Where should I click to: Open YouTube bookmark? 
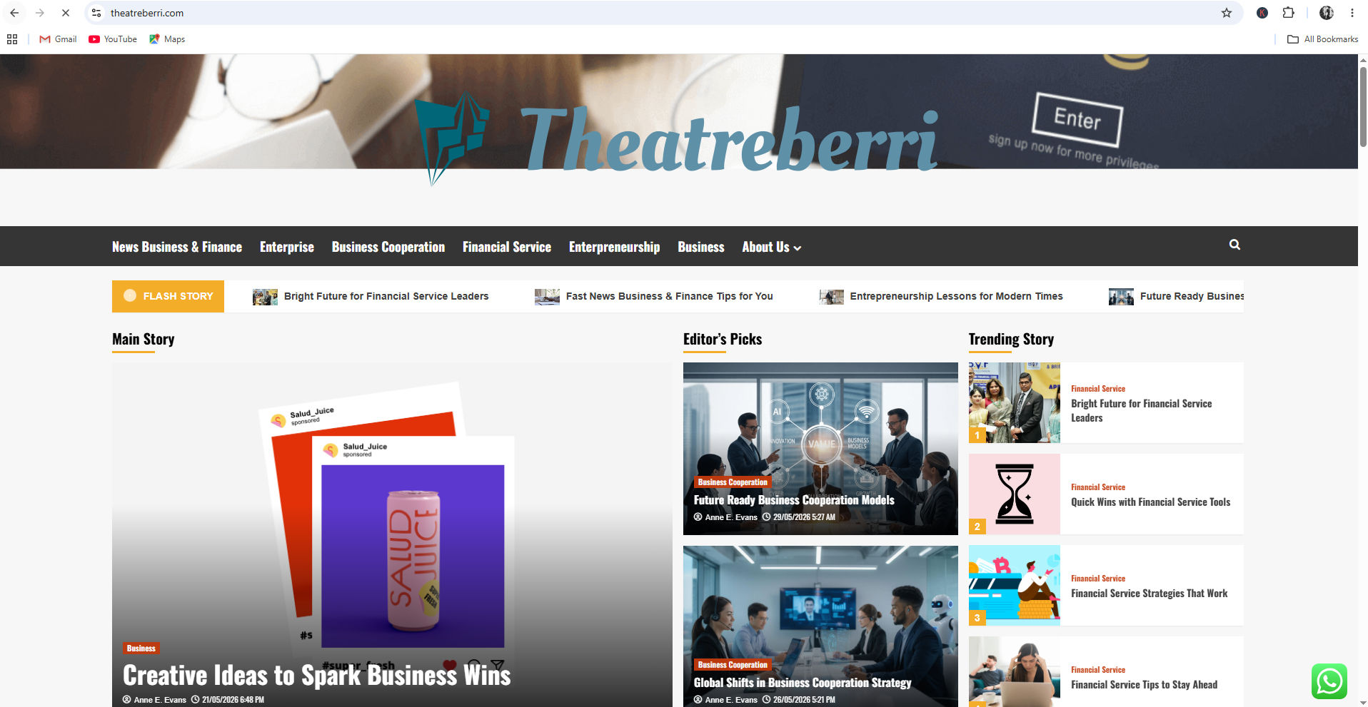pos(113,39)
